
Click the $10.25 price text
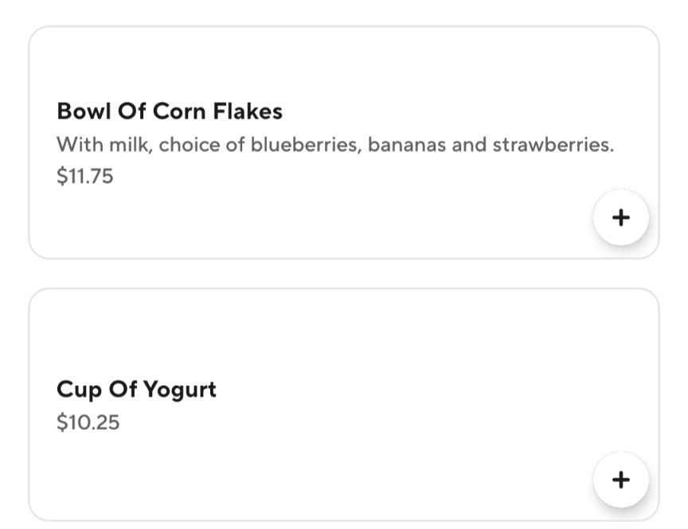(x=88, y=422)
